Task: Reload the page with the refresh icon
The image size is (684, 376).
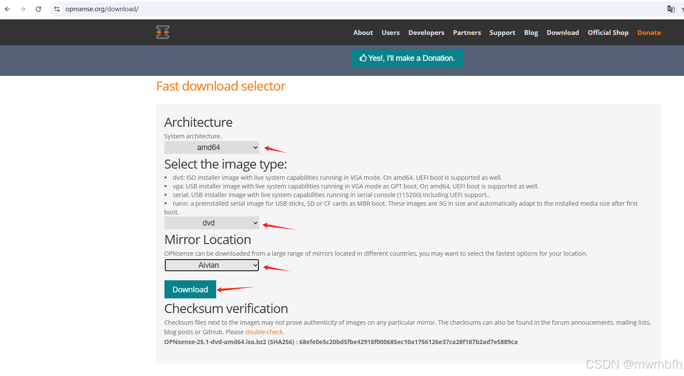Action: point(38,9)
